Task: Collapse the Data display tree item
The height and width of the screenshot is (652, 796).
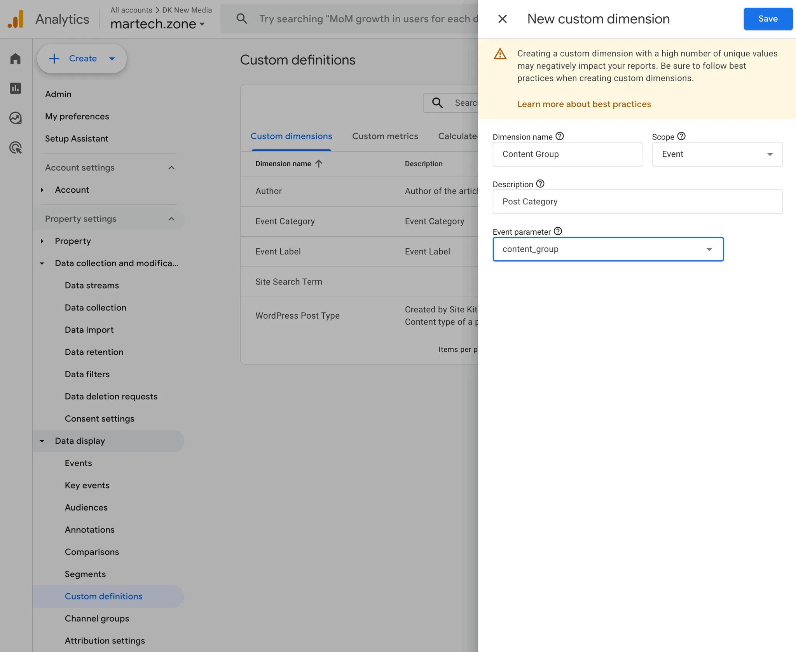Action: pos(42,441)
